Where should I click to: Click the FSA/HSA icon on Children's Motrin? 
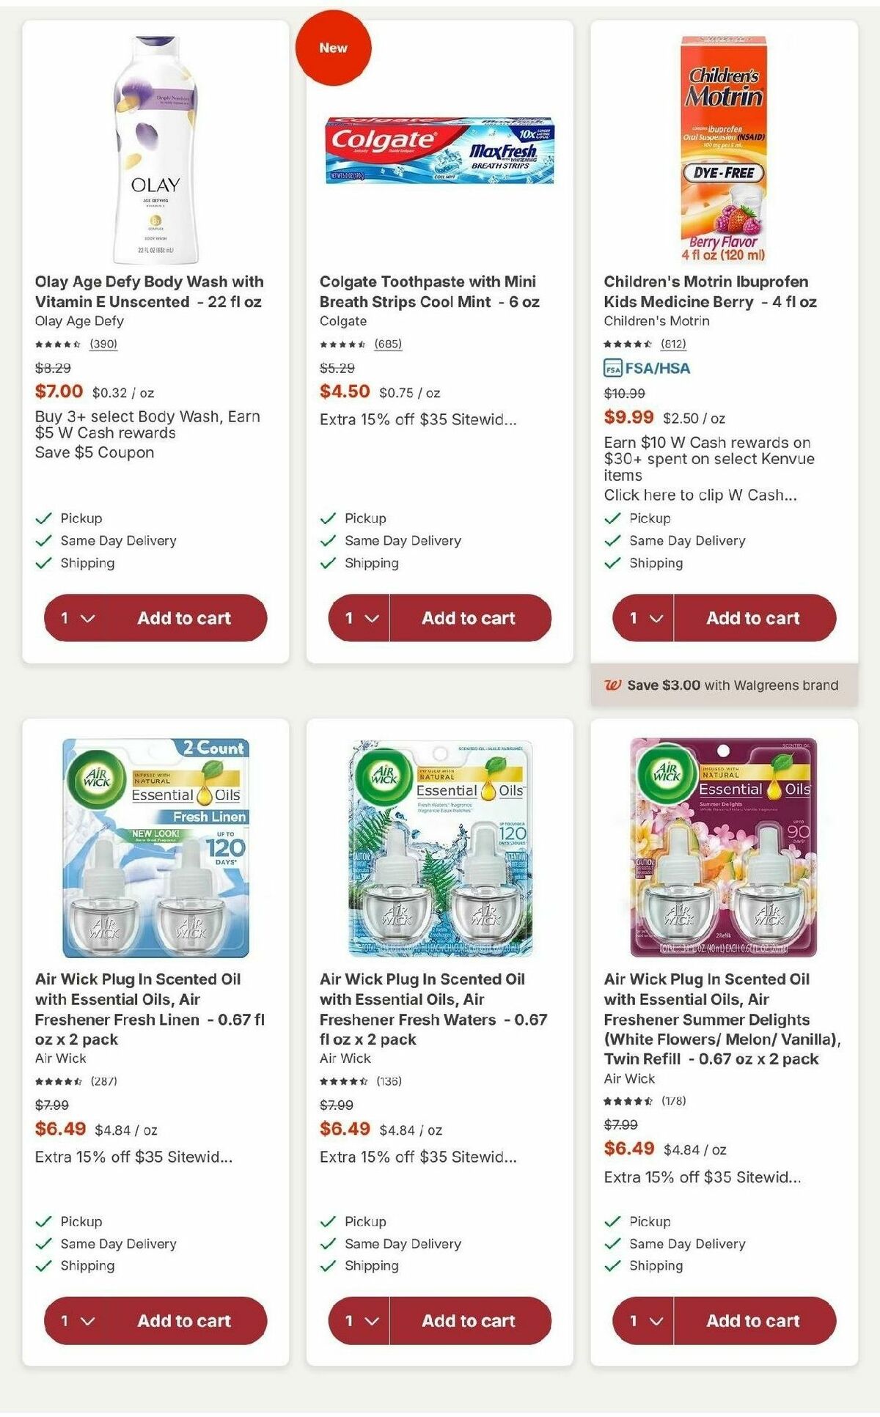(x=610, y=370)
